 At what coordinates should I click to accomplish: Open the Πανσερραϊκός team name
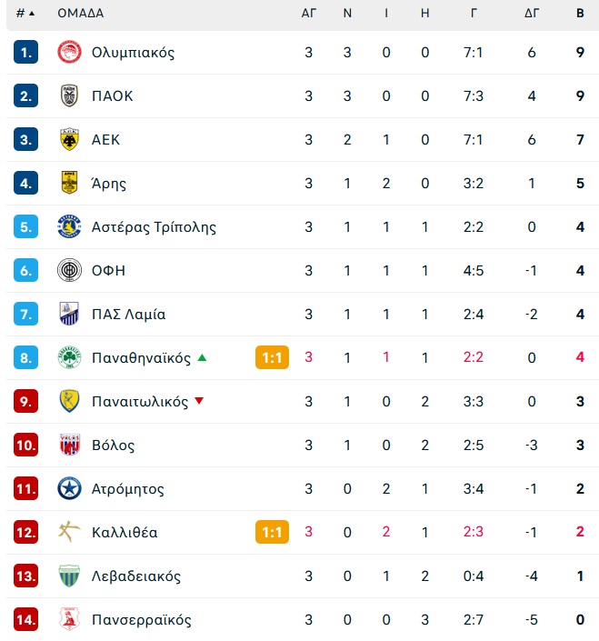pos(142,620)
